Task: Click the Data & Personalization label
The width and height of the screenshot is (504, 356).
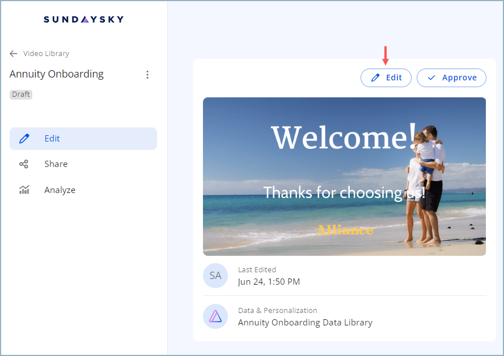Action: [x=278, y=310]
